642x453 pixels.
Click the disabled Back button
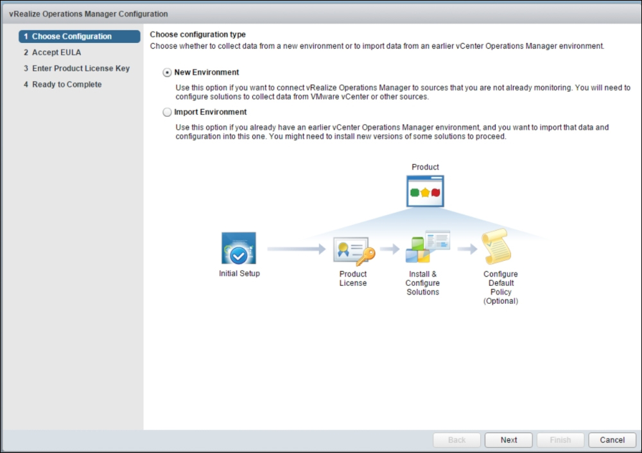coord(456,440)
